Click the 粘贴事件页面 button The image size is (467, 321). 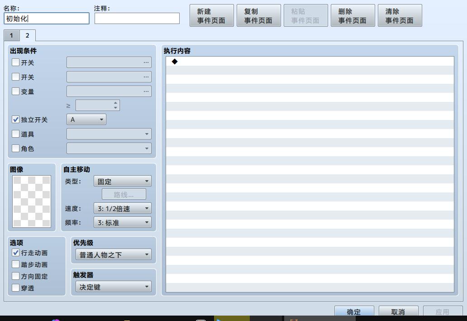tap(306, 15)
